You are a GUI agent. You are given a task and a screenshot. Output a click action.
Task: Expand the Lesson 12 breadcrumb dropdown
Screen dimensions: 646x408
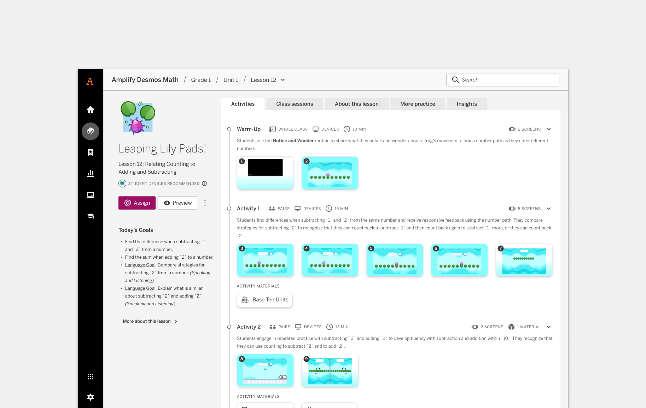[283, 80]
